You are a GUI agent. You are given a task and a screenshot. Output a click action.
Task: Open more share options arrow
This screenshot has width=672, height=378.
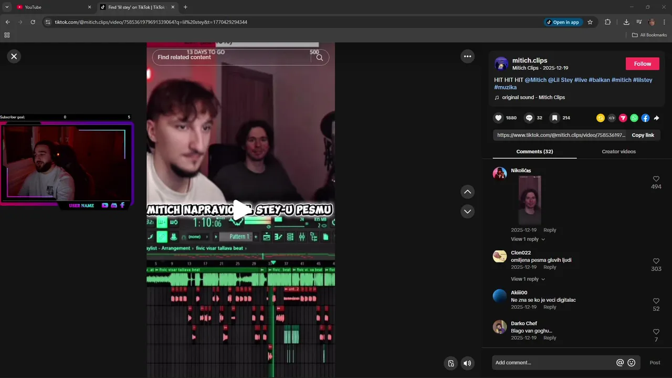656,118
